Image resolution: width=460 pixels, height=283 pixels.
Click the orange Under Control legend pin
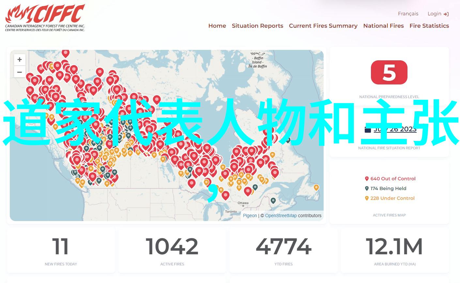click(x=367, y=198)
